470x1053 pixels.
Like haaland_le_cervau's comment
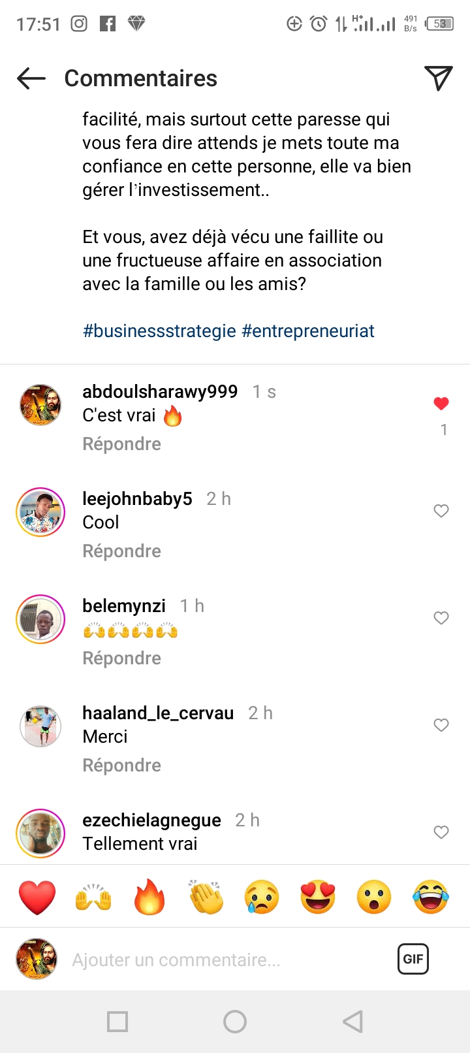441,725
